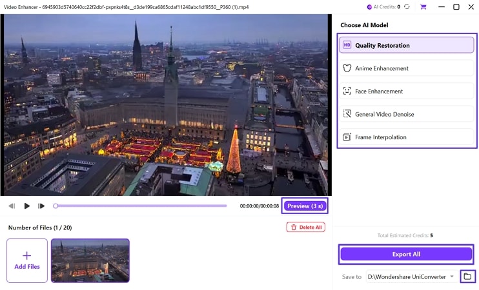The image size is (479, 290).
Task: Choose the Face Enhancement model
Action: [406, 91]
